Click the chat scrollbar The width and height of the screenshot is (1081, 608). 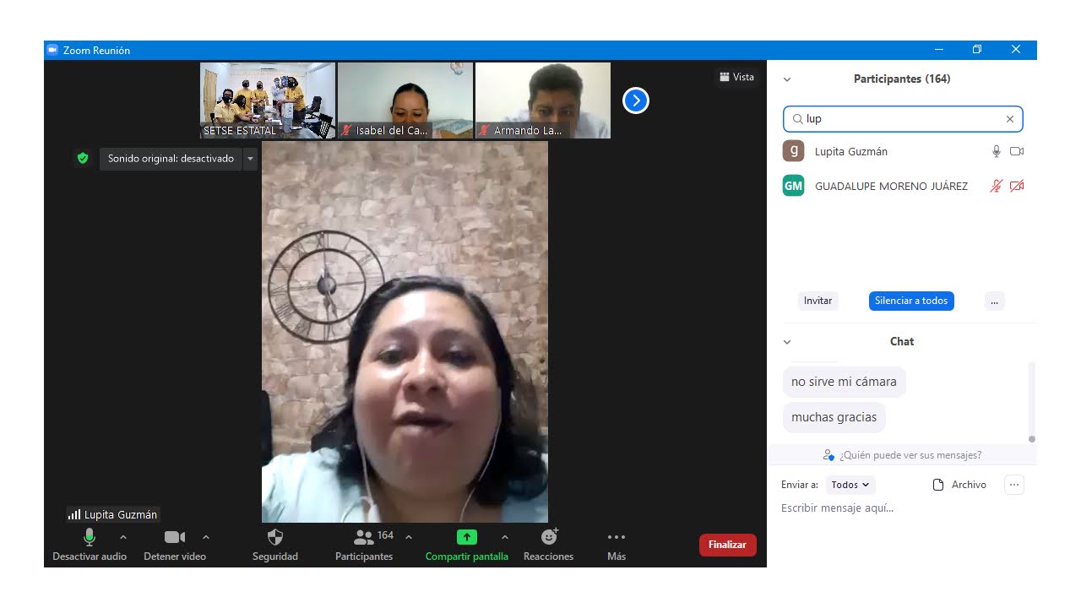1031,400
